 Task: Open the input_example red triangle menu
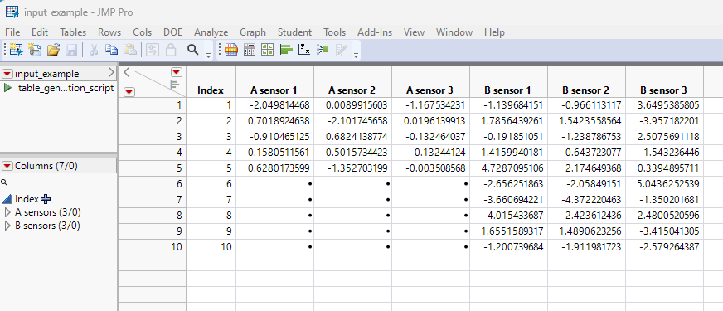(x=7, y=74)
